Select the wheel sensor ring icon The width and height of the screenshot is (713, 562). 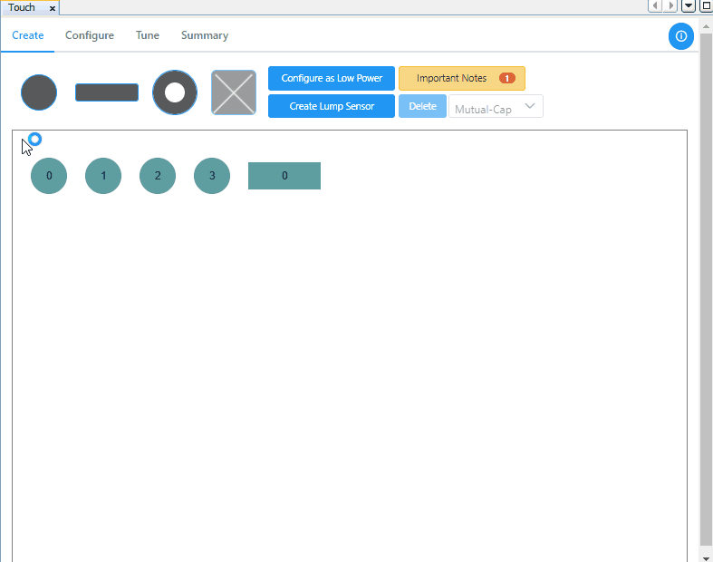click(175, 92)
